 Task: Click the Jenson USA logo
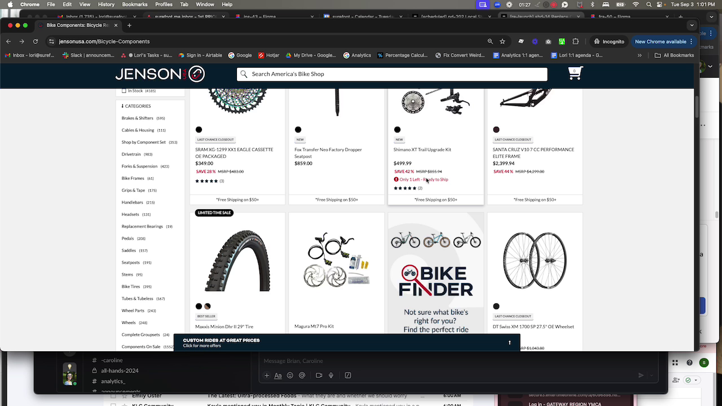160,74
